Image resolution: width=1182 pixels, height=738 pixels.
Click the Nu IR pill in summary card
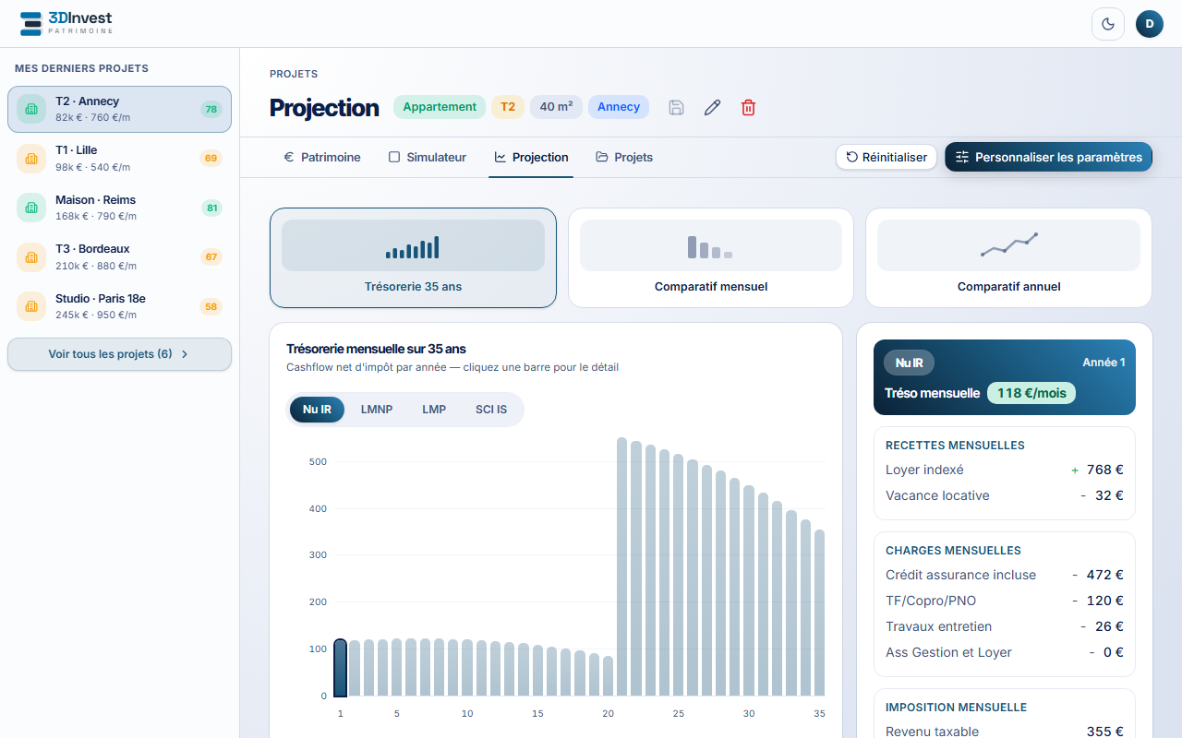[910, 363]
